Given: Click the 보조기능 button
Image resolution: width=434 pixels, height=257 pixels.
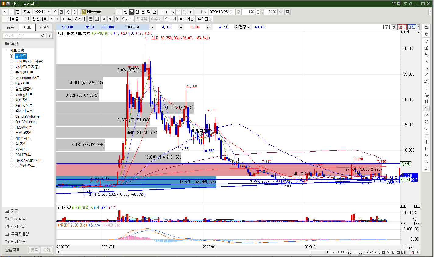Looking at the screenshot, I should click(186, 19).
